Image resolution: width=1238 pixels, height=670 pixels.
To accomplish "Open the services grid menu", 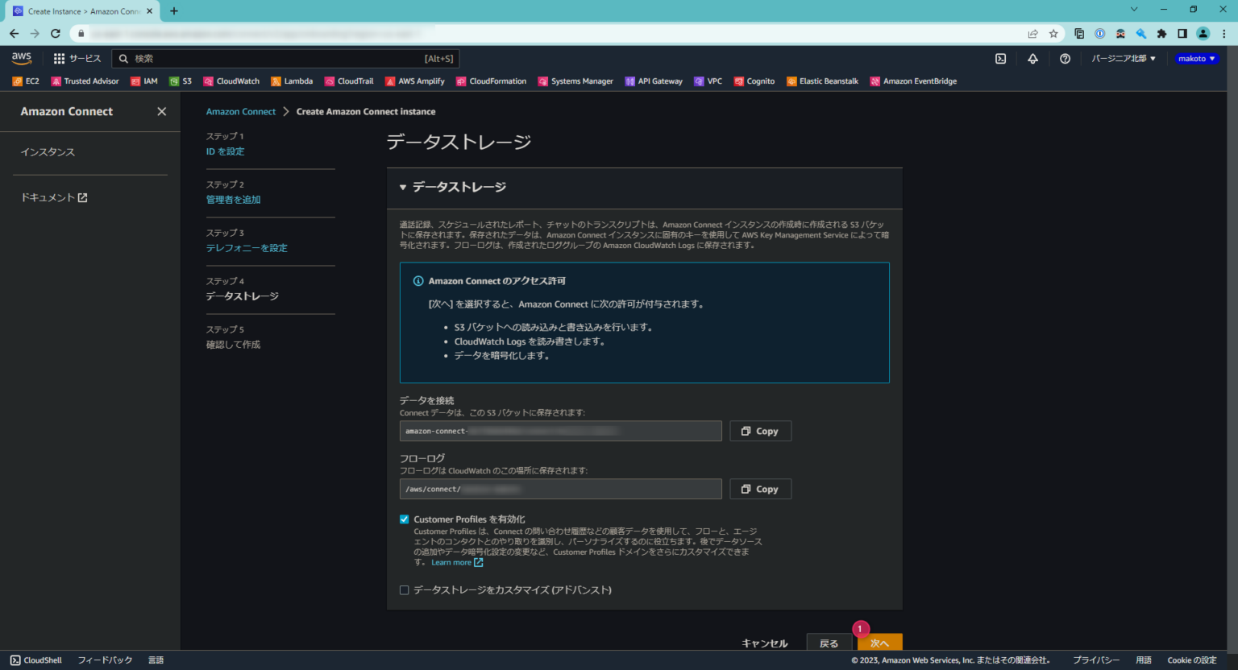I will pos(57,58).
